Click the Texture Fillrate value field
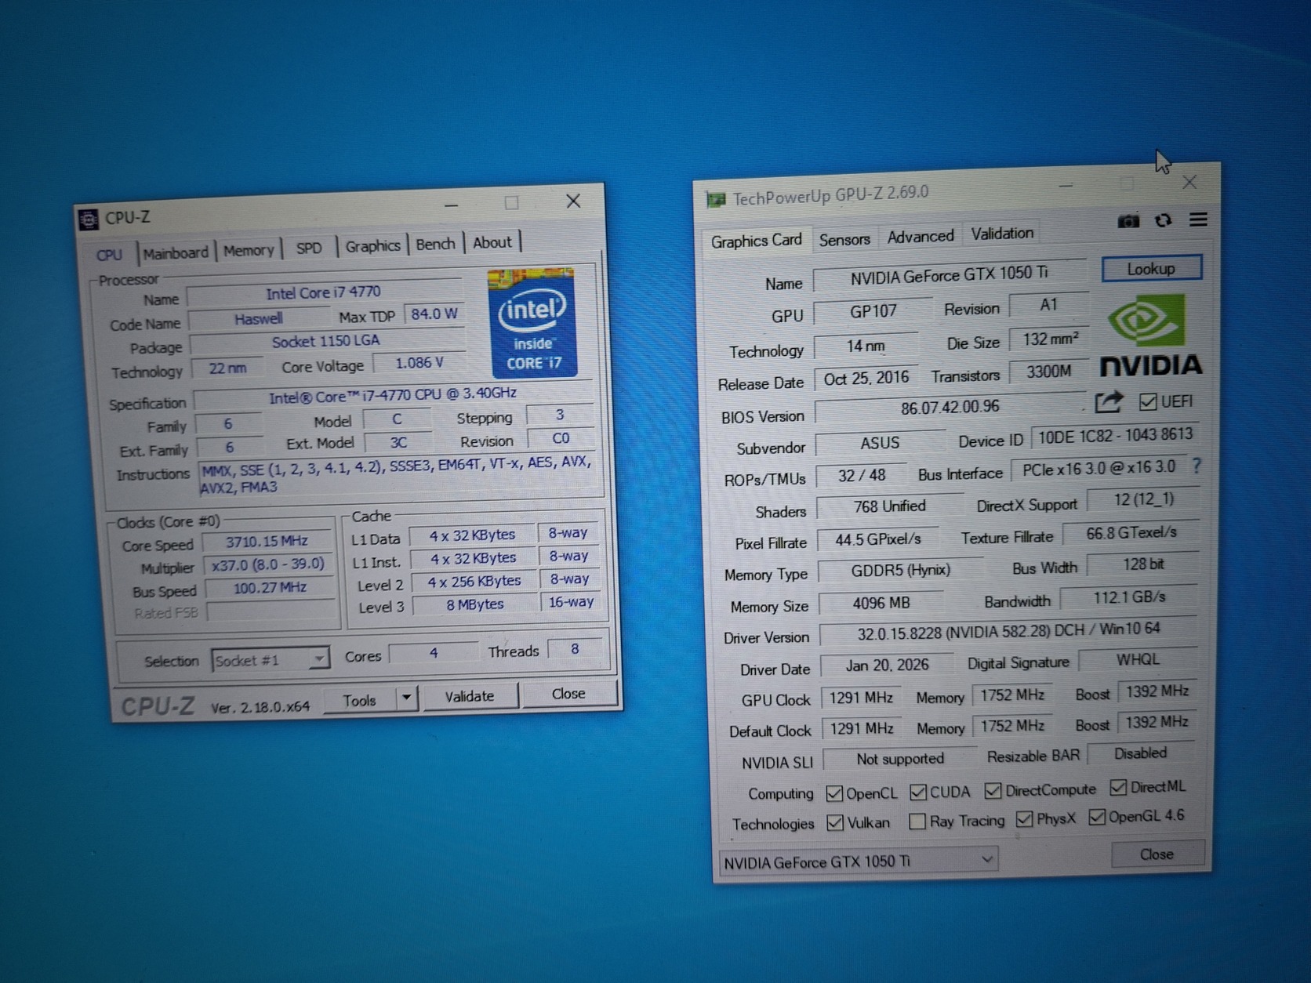 coord(1131,533)
